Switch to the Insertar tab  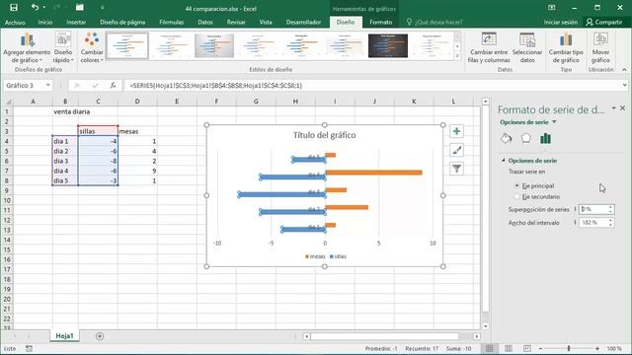point(76,22)
